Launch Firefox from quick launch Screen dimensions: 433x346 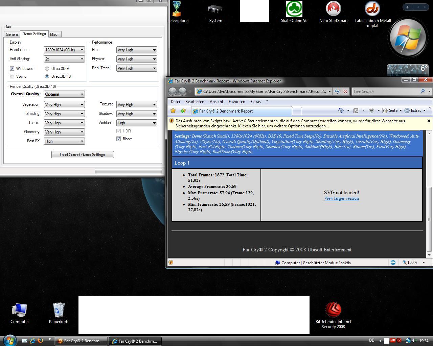pos(40,341)
